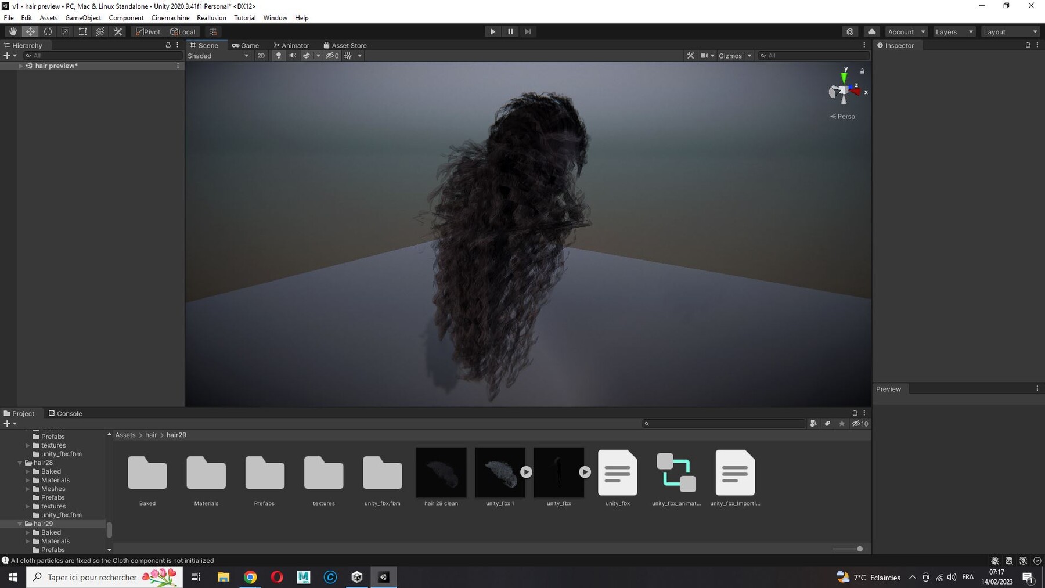
Task: Switch to the Asset Store tab
Action: pos(345,45)
